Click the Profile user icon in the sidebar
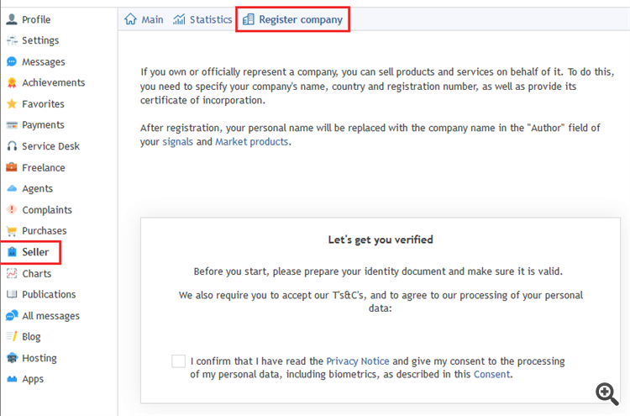630x416 pixels. tap(12, 18)
